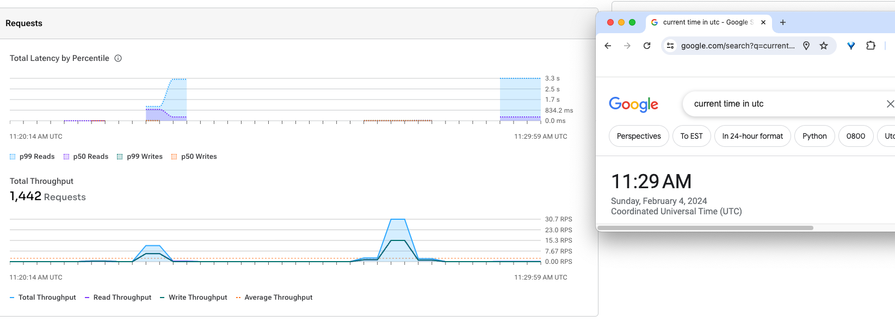Zoom the Chrome window with green button
This screenshot has height=328, width=895.
[x=632, y=22]
